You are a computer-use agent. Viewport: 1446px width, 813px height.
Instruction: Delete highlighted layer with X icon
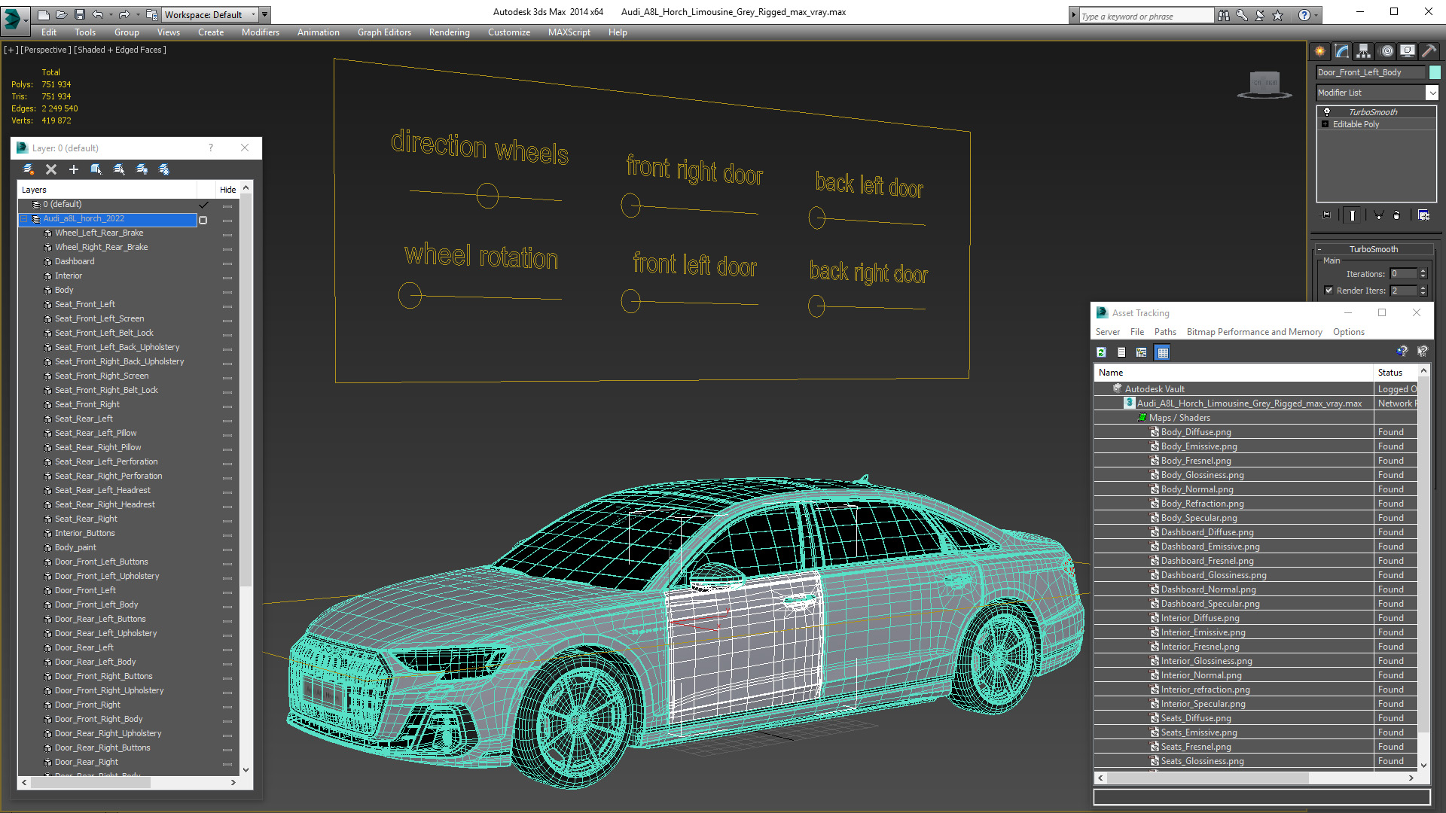pos(51,169)
